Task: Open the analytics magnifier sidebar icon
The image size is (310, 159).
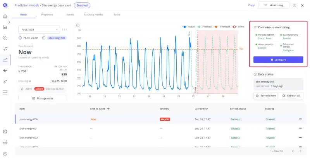Action: pos(5,38)
